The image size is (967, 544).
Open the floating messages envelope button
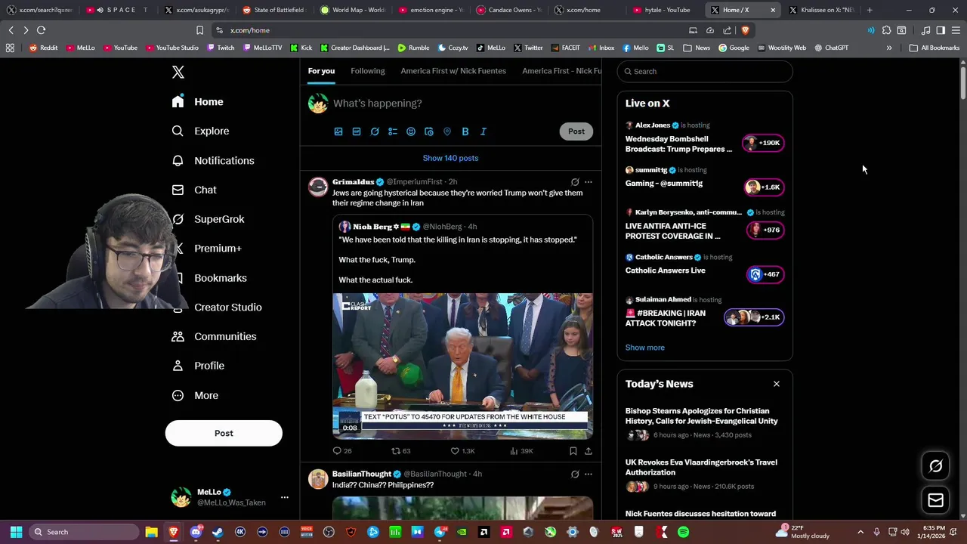pos(935,500)
